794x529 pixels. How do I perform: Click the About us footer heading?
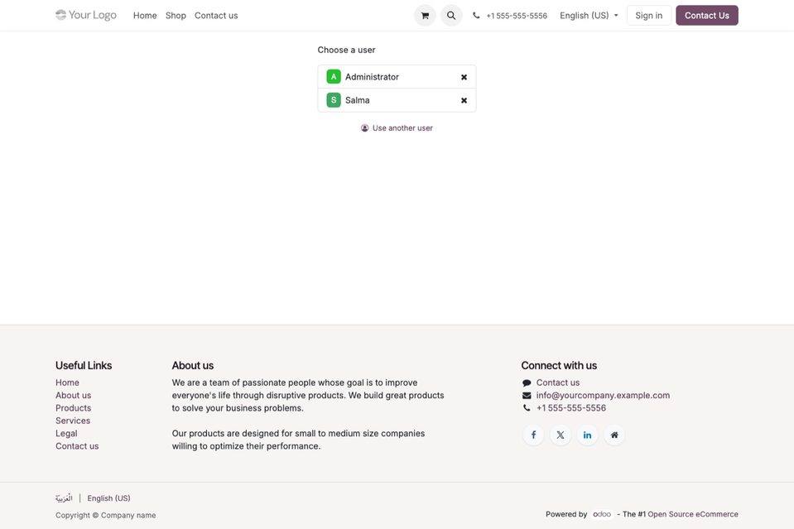192,365
